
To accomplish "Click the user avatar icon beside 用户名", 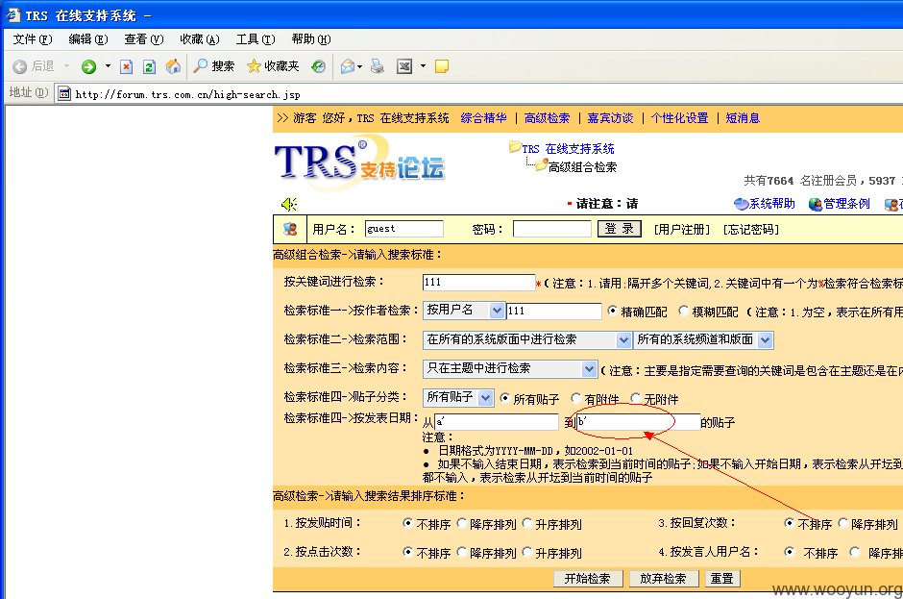I will [x=290, y=229].
